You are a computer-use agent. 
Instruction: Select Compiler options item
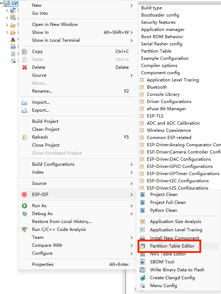(x=159, y=66)
